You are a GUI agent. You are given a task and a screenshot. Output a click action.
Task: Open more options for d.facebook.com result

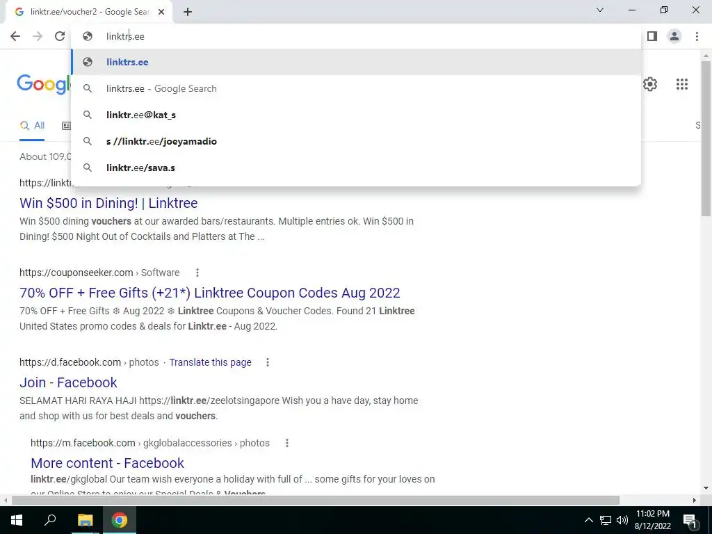coord(268,362)
